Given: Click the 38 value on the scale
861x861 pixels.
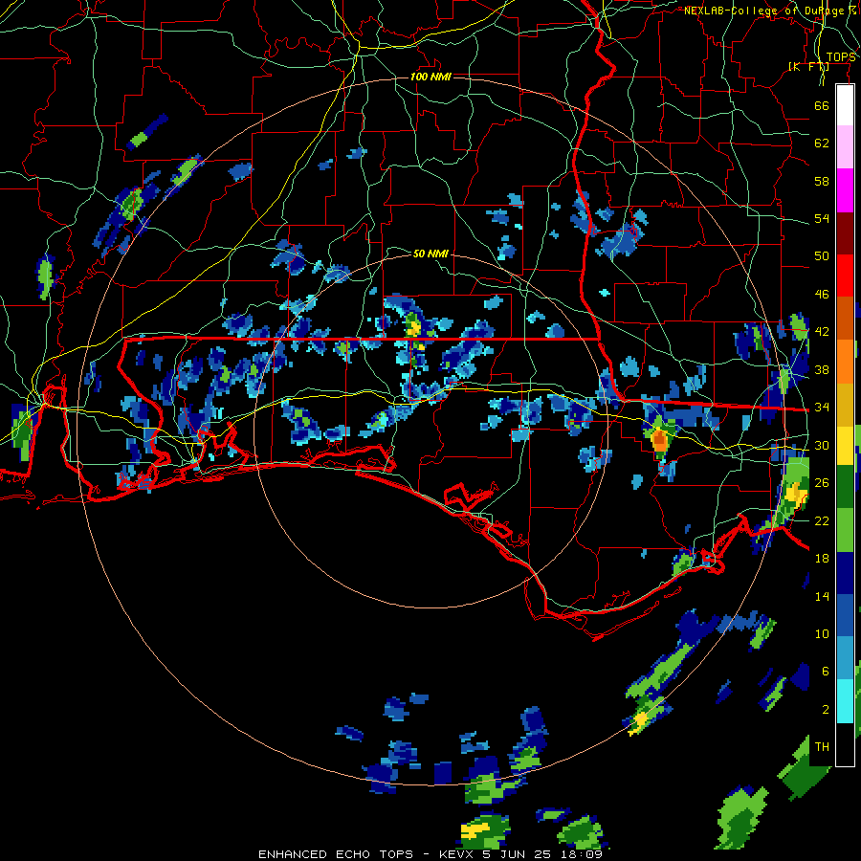Looking at the screenshot, I should pos(822,369).
